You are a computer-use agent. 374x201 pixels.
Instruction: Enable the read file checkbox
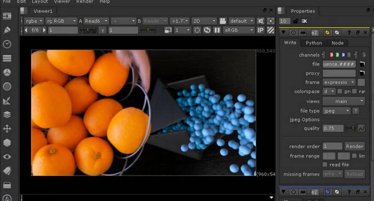[325, 164]
